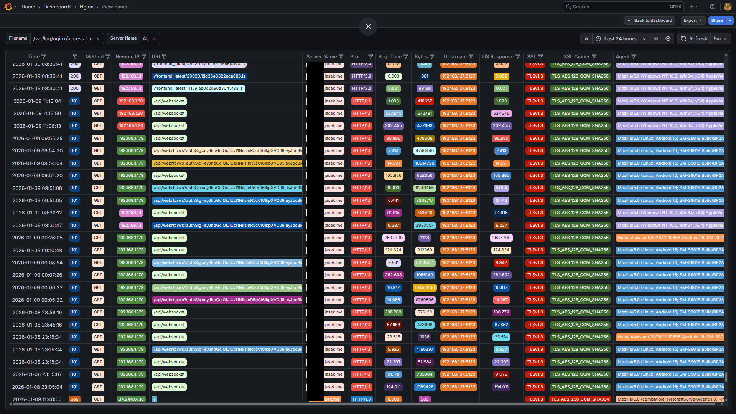Shift time range forward with double-right arrows
736x414 pixels.
(x=656, y=39)
